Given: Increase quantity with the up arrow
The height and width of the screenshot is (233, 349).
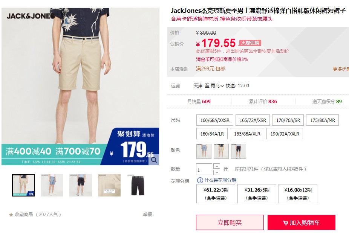Looking at the screenshot, I should (217, 166).
